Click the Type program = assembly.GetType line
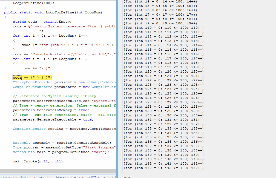The image size is (276, 178). click(64, 147)
